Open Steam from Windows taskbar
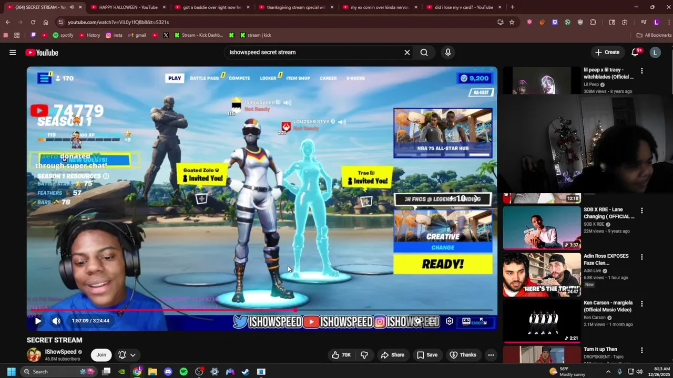 click(246, 372)
